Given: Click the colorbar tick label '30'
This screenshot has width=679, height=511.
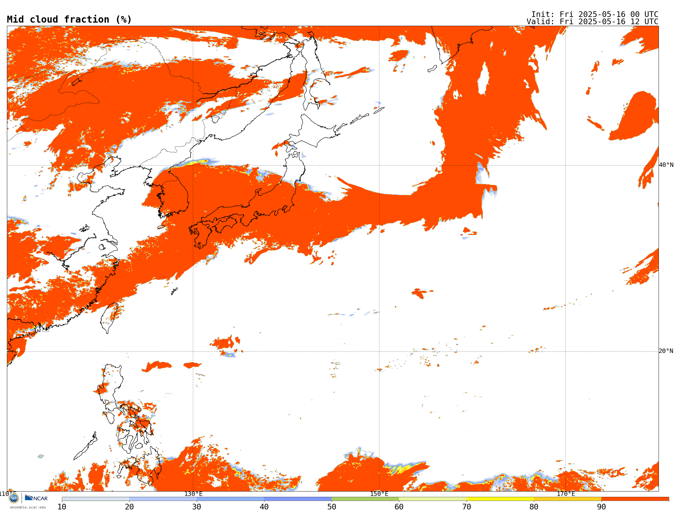Looking at the screenshot, I should click(x=197, y=507).
